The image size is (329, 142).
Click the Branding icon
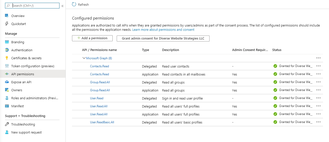[x=7, y=42]
